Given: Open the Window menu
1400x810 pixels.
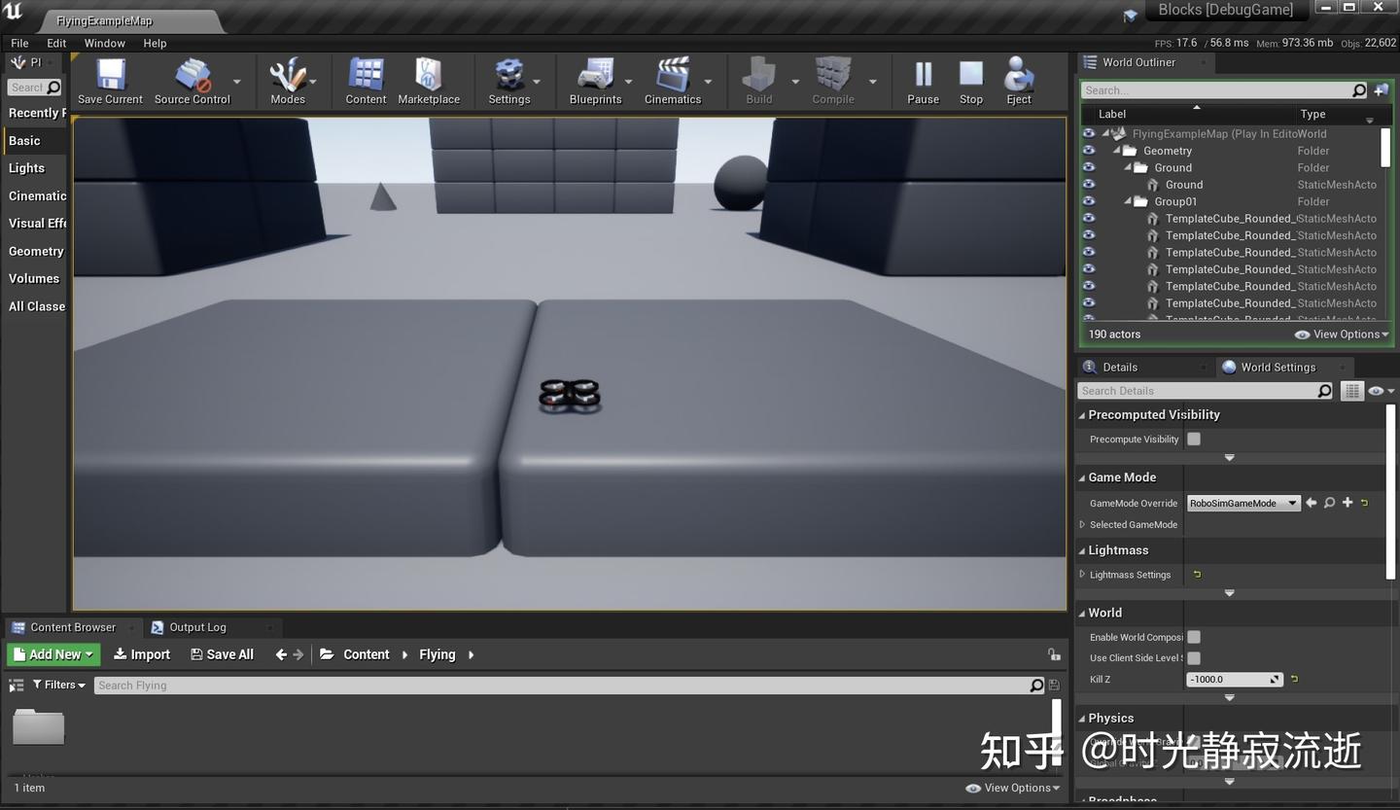Looking at the screenshot, I should click(104, 43).
